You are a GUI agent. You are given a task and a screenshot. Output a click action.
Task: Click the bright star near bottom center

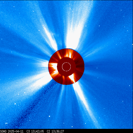[50, 116]
